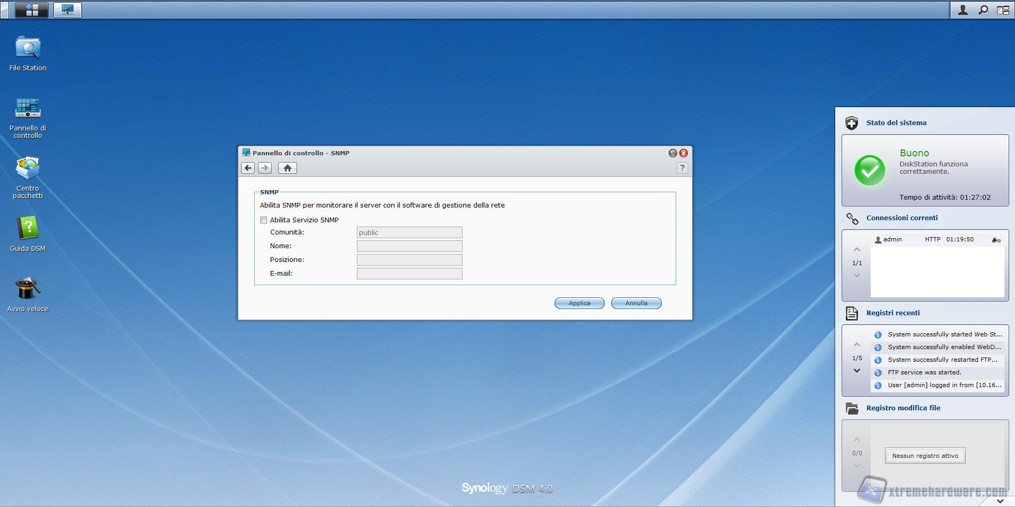Click the search magnifier icon in the taskbar

[x=983, y=10]
